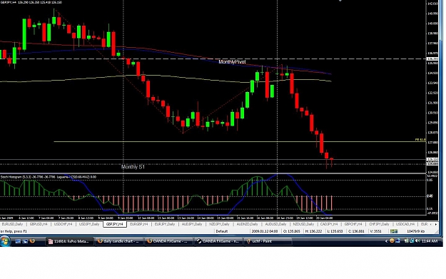Image resolution: width=446 pixels, height=279 pixels.
Task: Click the high price H: 136.222
Action: click(313, 231)
